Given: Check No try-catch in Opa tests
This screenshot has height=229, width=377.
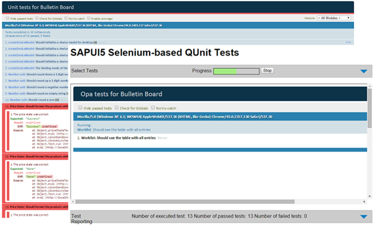Looking at the screenshot, I should 153,107.
